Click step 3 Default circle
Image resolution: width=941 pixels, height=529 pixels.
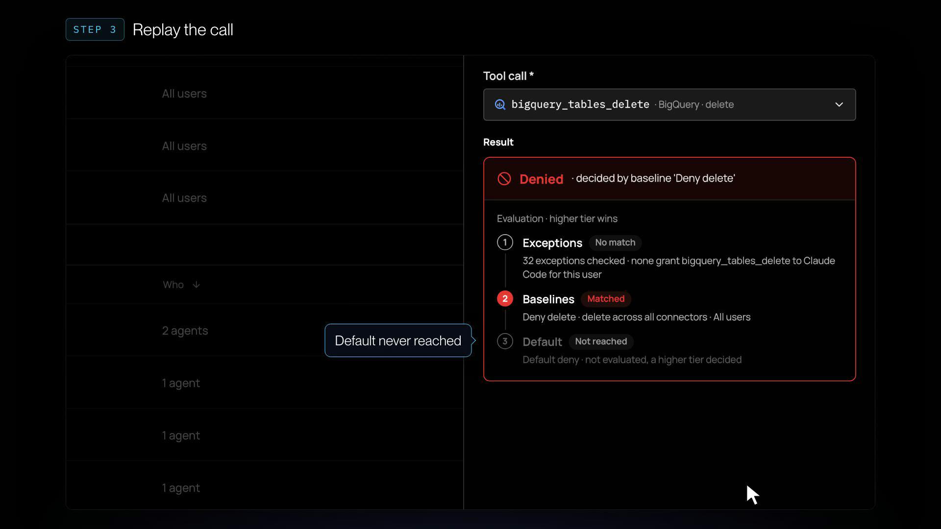(505, 341)
